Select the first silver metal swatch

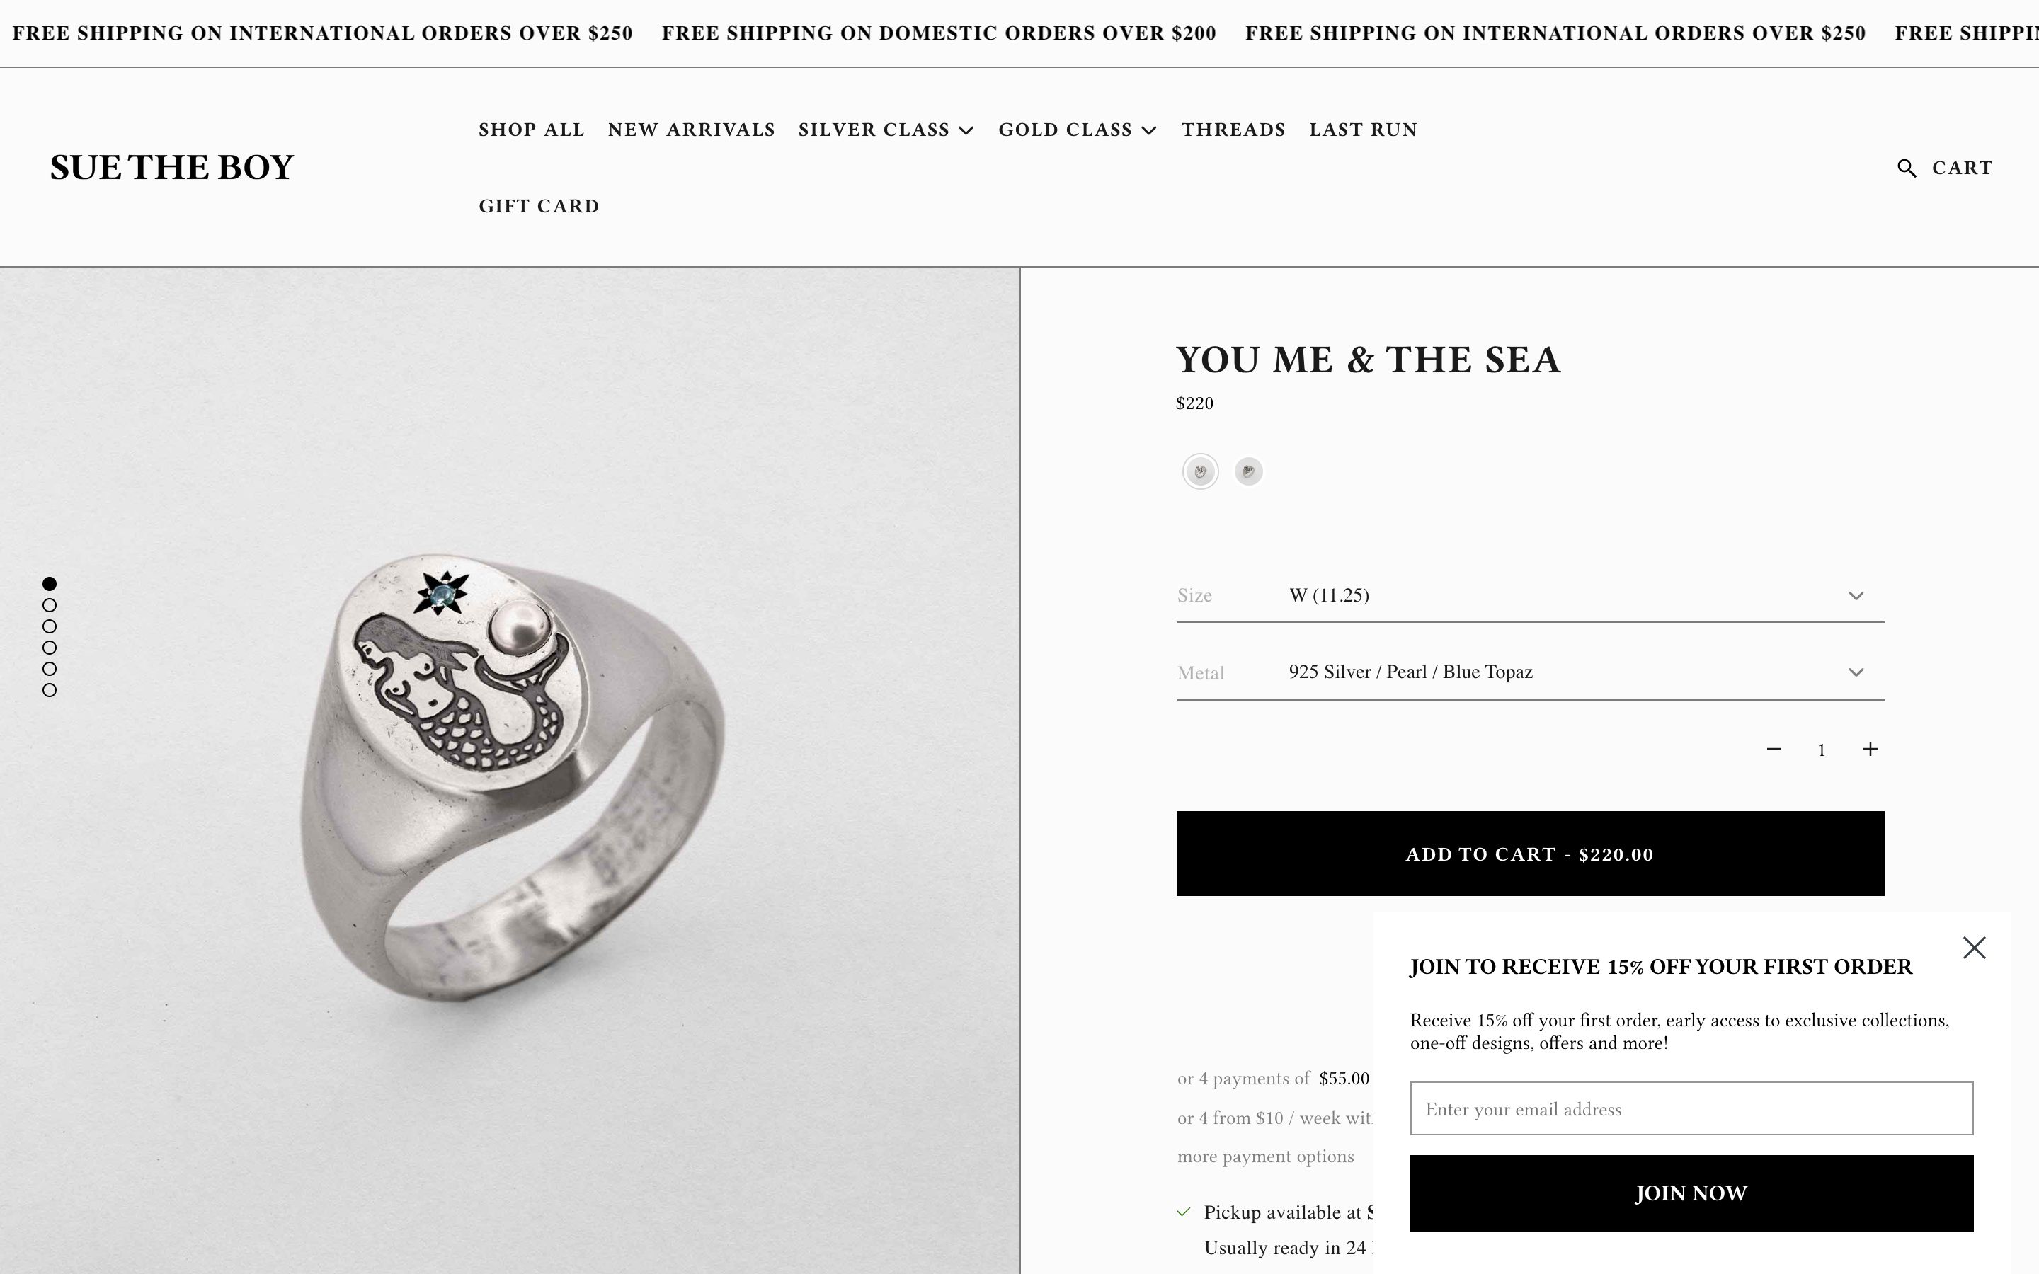point(1201,471)
